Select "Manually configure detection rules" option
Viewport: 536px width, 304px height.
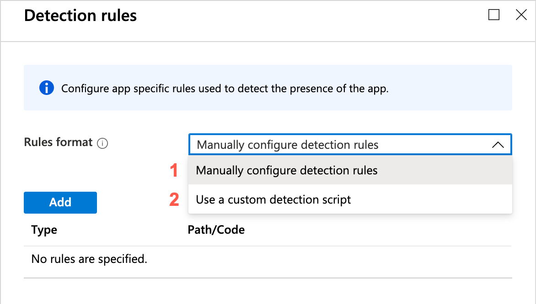287,171
